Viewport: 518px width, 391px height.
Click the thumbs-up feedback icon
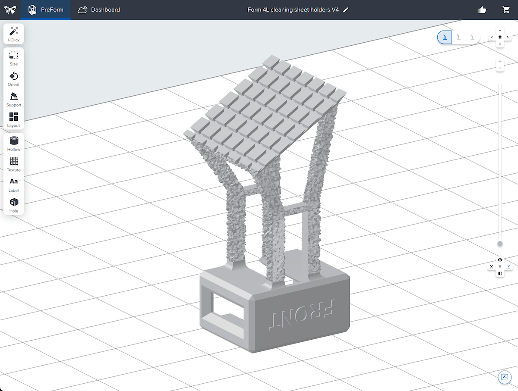tap(483, 10)
